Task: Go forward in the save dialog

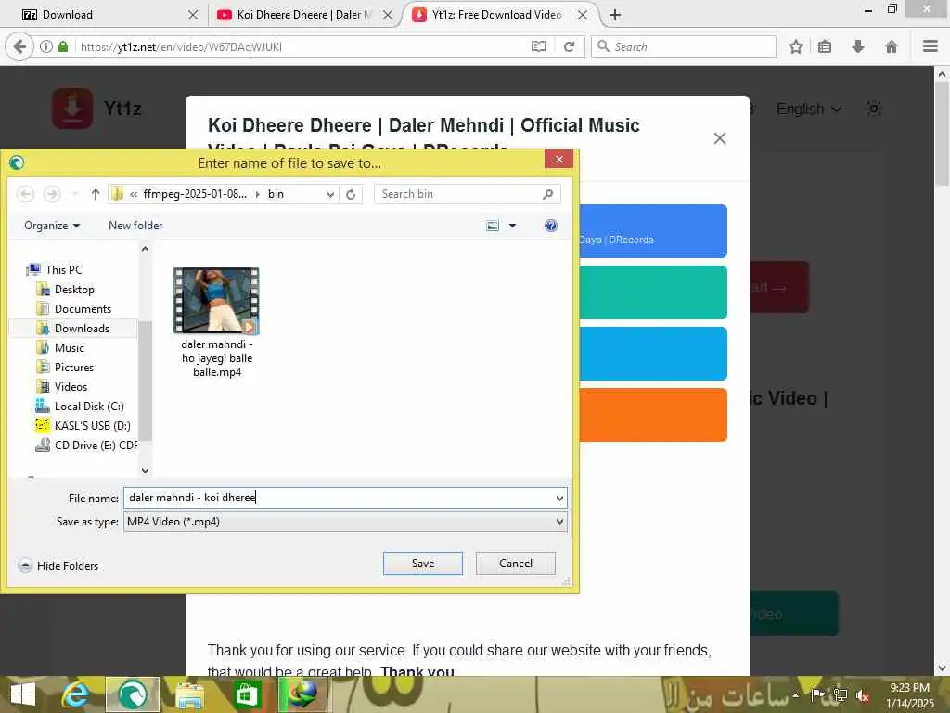Action: point(52,194)
